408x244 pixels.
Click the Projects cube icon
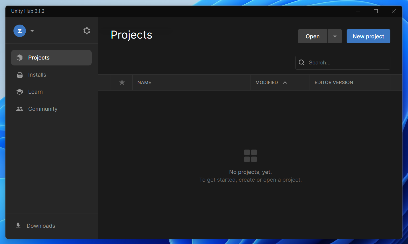point(20,58)
